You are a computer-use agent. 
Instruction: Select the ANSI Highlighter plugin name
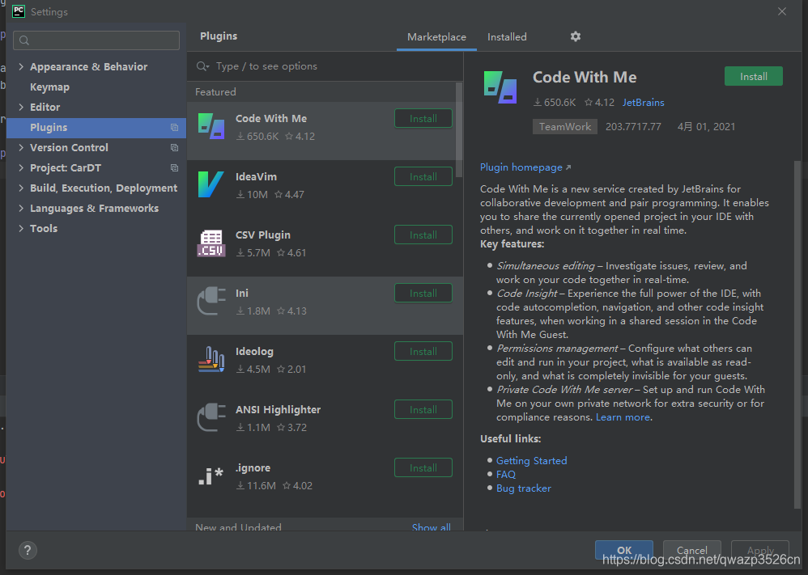coord(279,409)
